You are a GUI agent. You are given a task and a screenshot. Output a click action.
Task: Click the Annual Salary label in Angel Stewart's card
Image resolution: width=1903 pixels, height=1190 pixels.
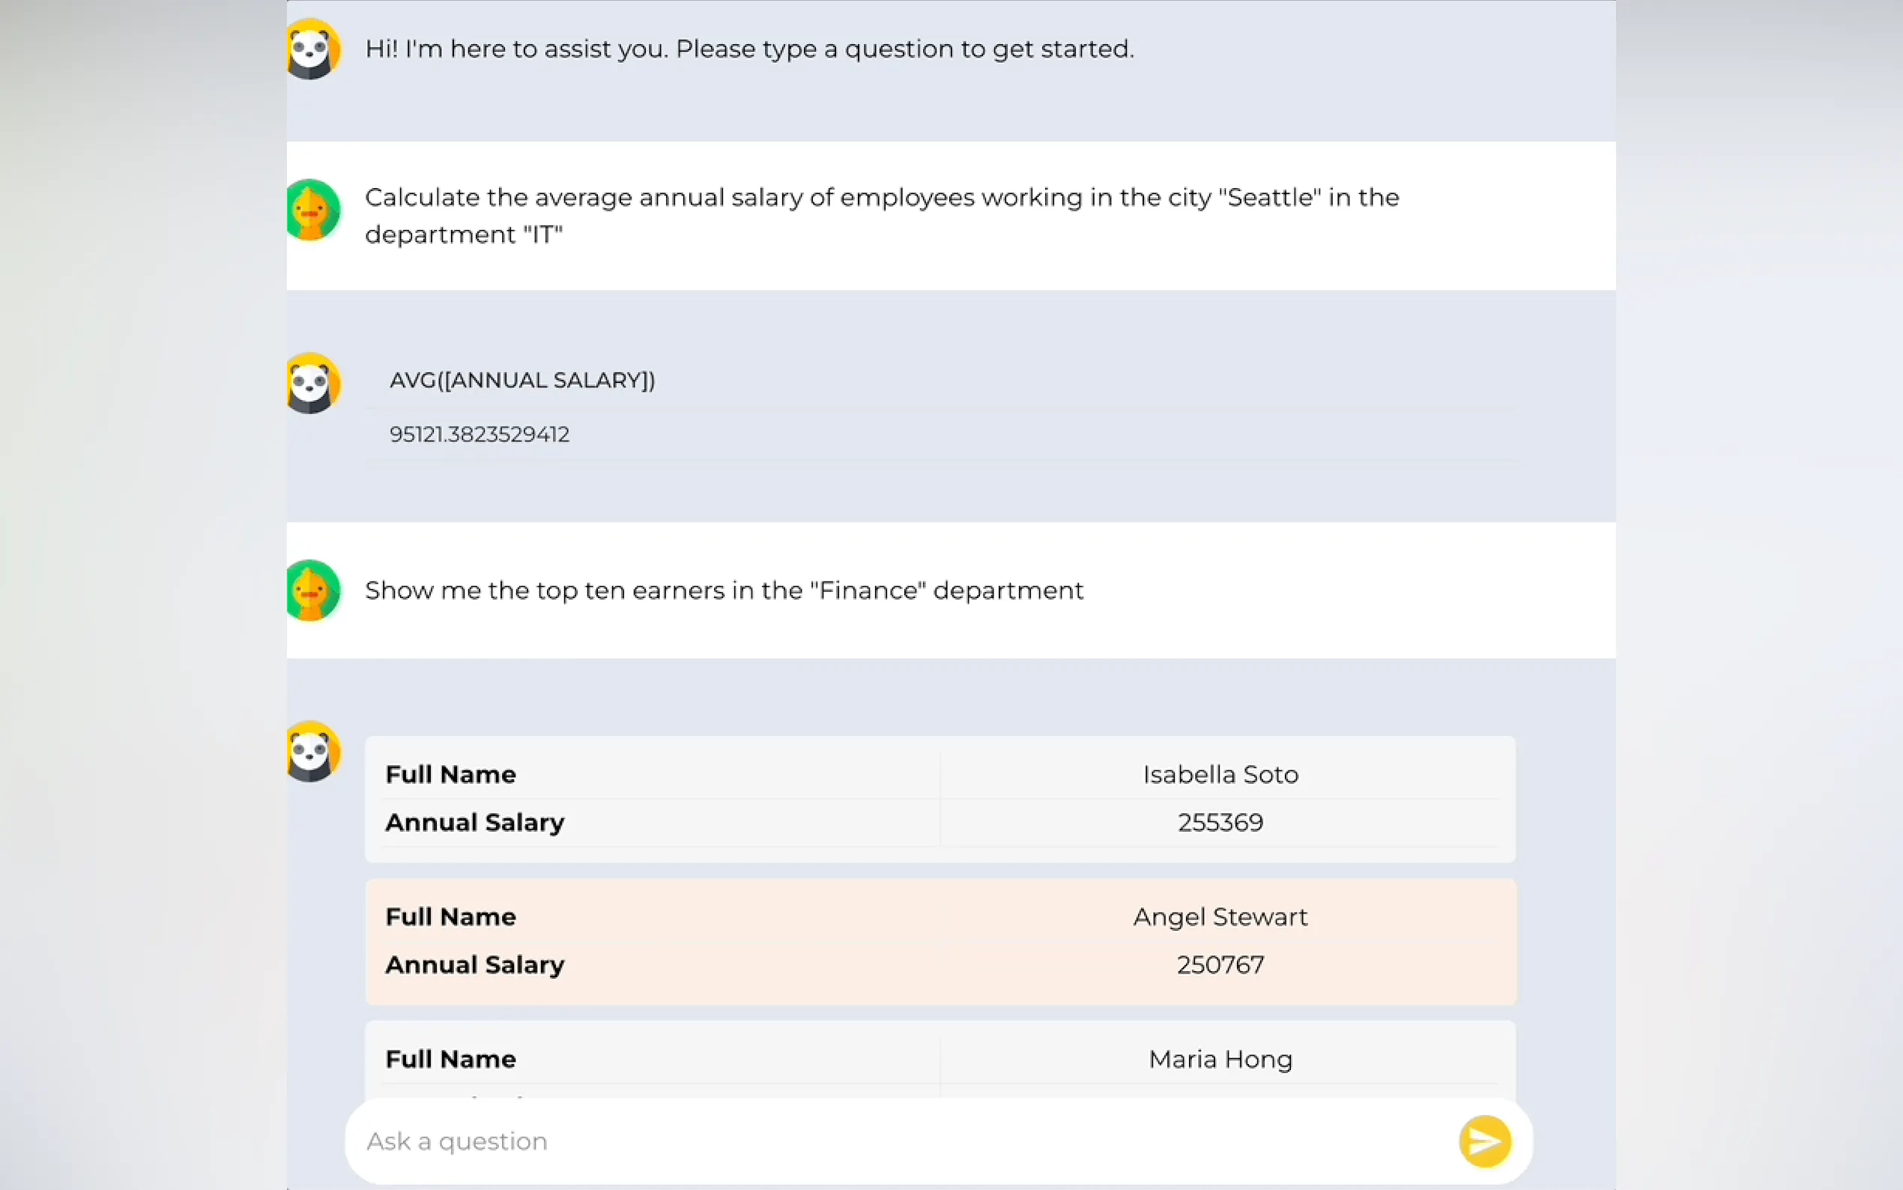tap(474, 965)
